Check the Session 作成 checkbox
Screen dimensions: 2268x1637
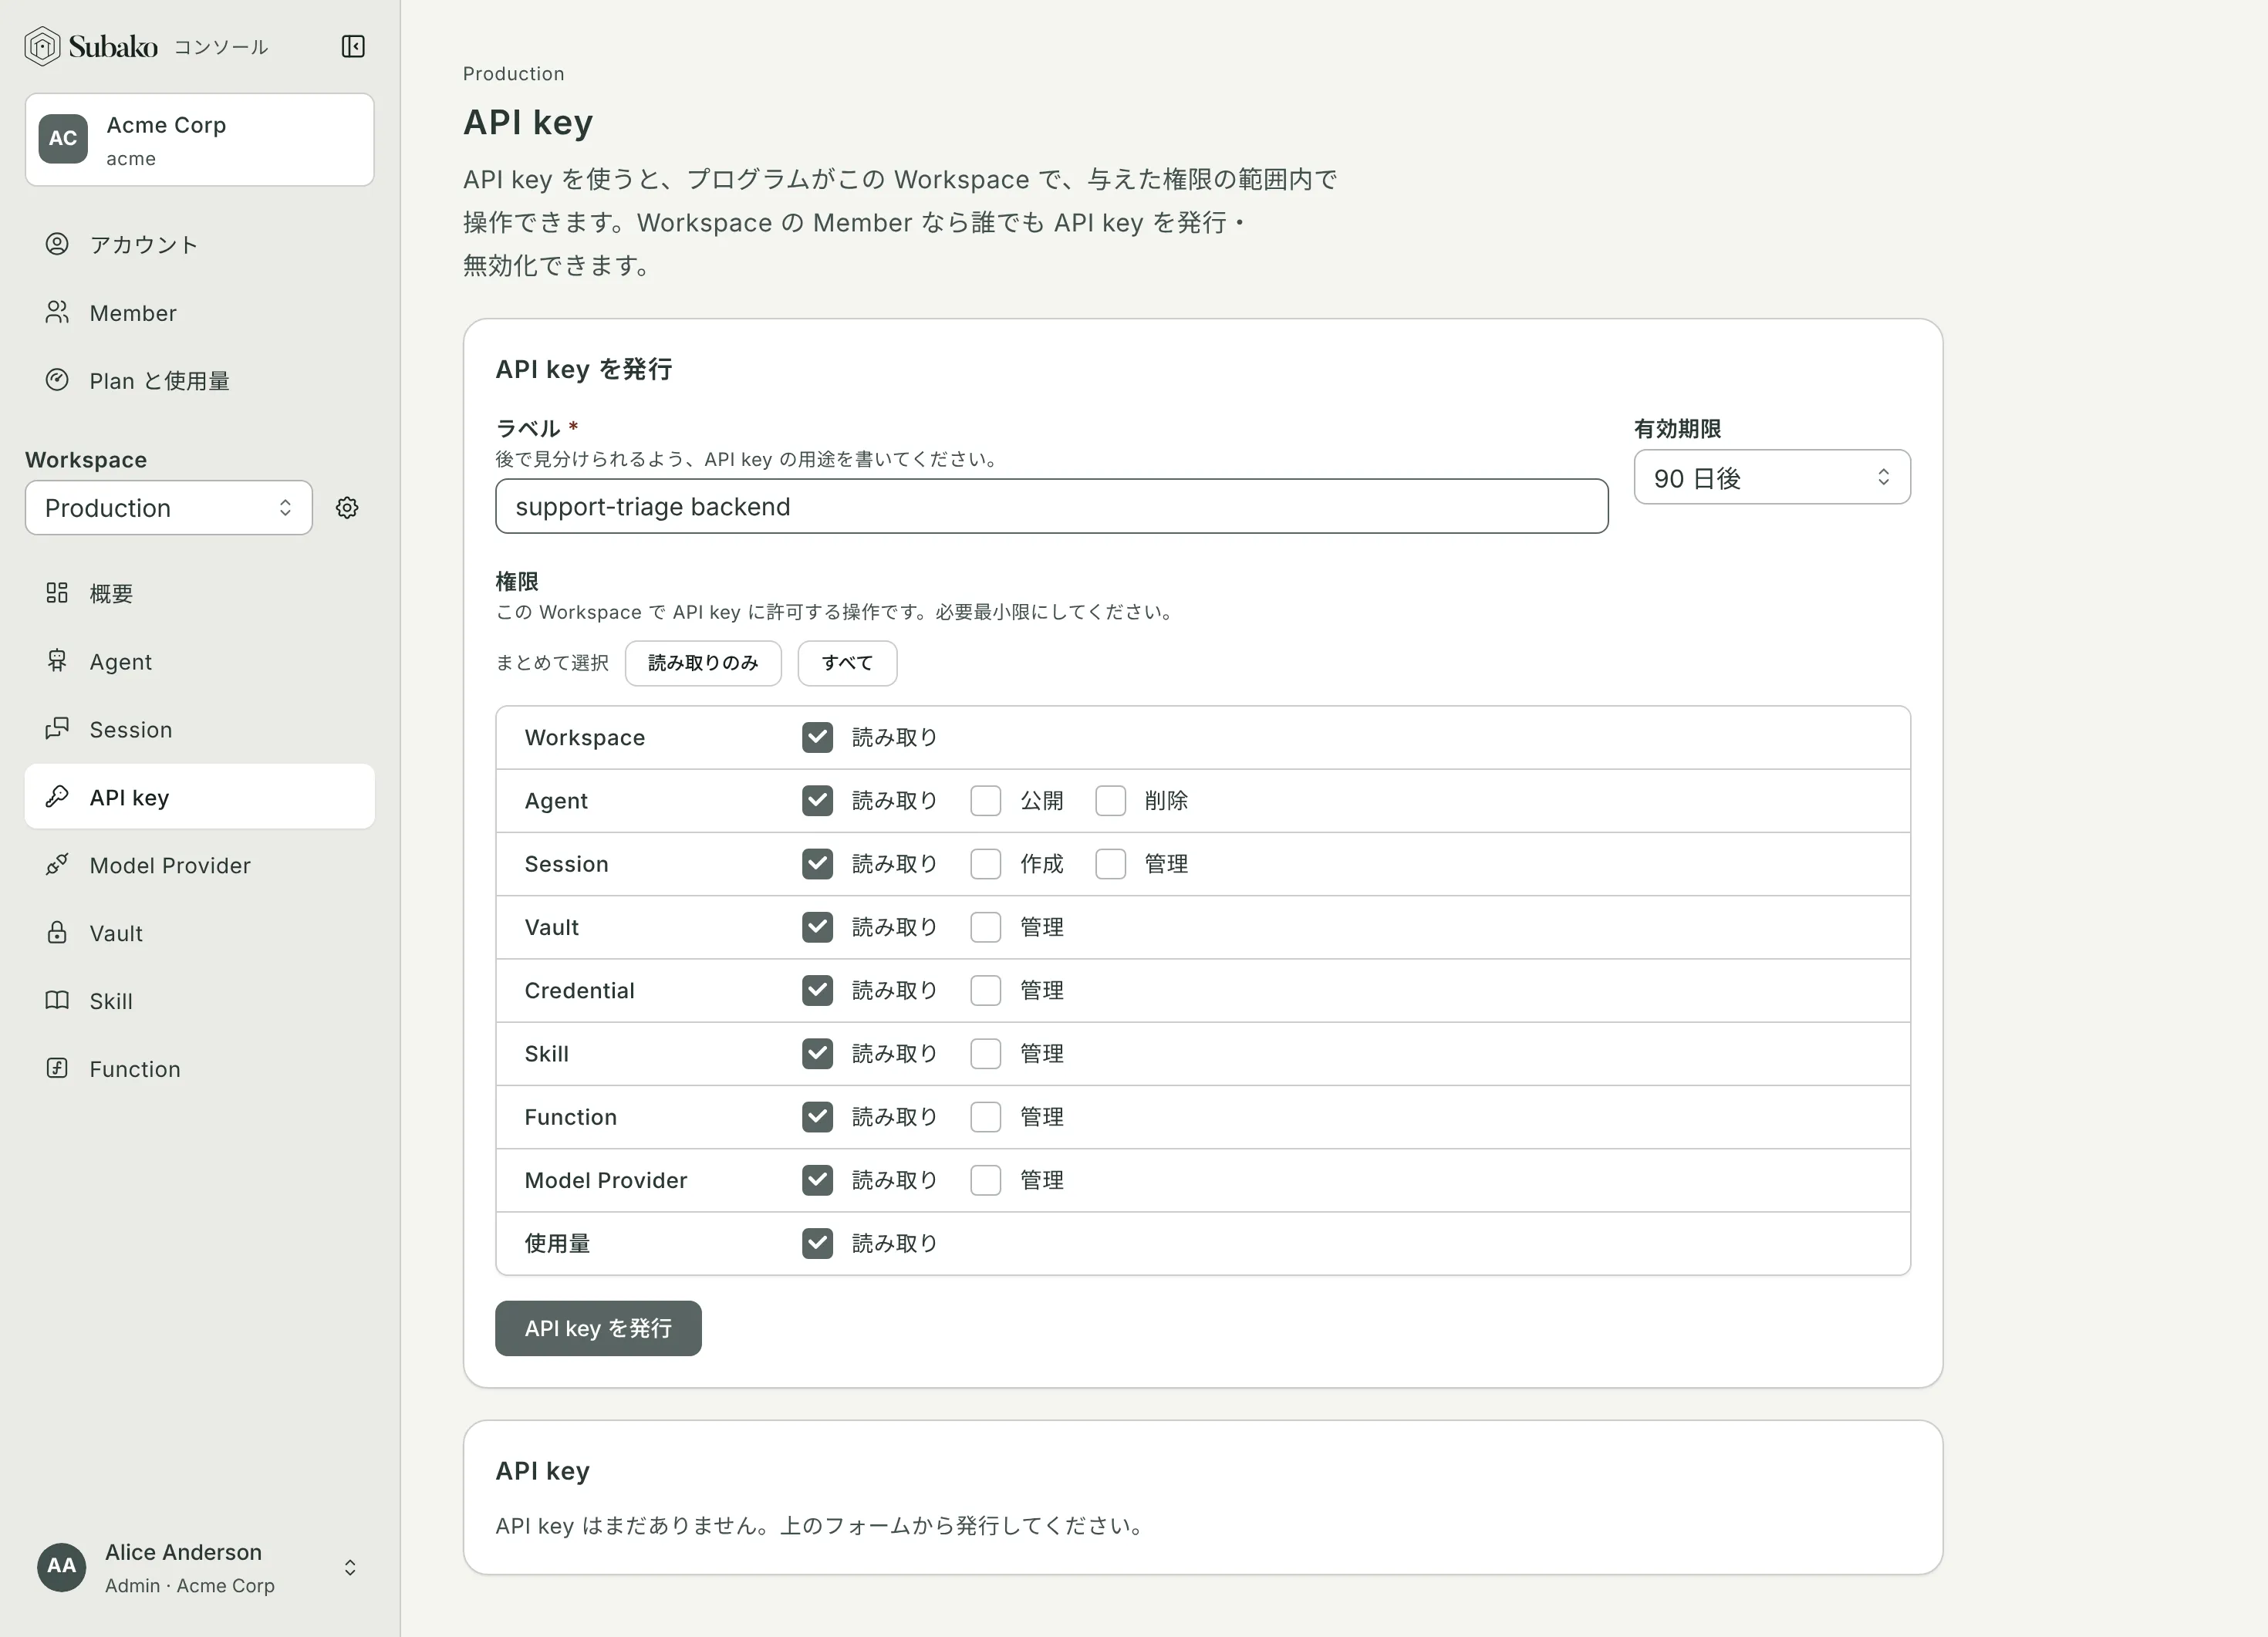[985, 864]
